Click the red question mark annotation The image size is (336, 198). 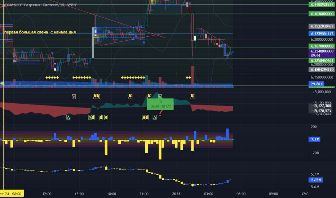coord(160,113)
